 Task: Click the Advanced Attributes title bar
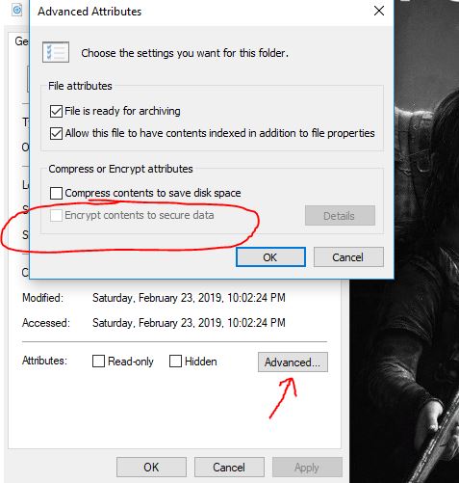click(202, 12)
